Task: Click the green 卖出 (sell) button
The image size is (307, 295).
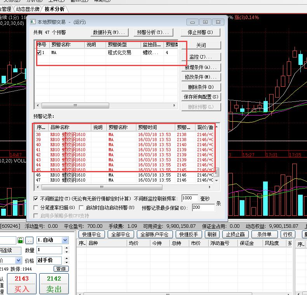Action: click(54, 284)
